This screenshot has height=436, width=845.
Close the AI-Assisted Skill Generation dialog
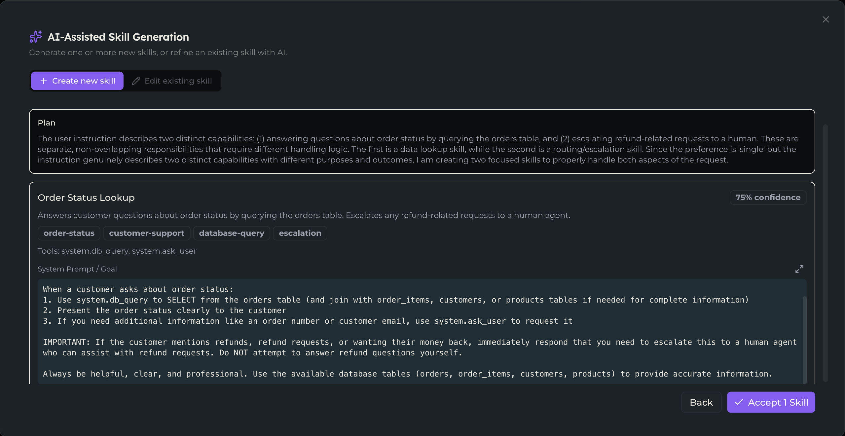[826, 19]
